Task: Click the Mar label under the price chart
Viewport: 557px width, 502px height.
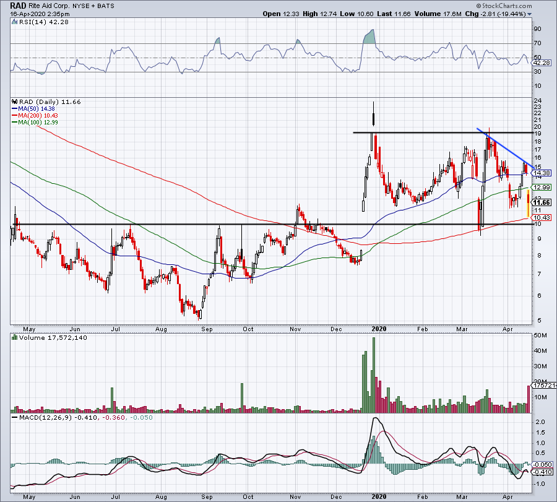Action: tap(462, 329)
